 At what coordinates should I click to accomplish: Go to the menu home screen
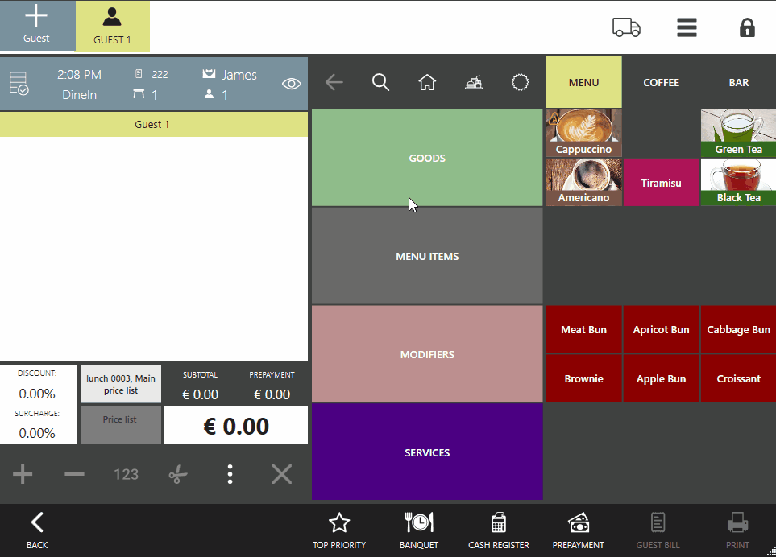point(427,82)
